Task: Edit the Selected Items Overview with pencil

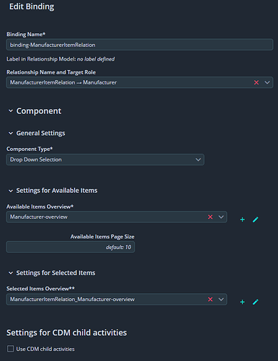Action: [256, 302]
